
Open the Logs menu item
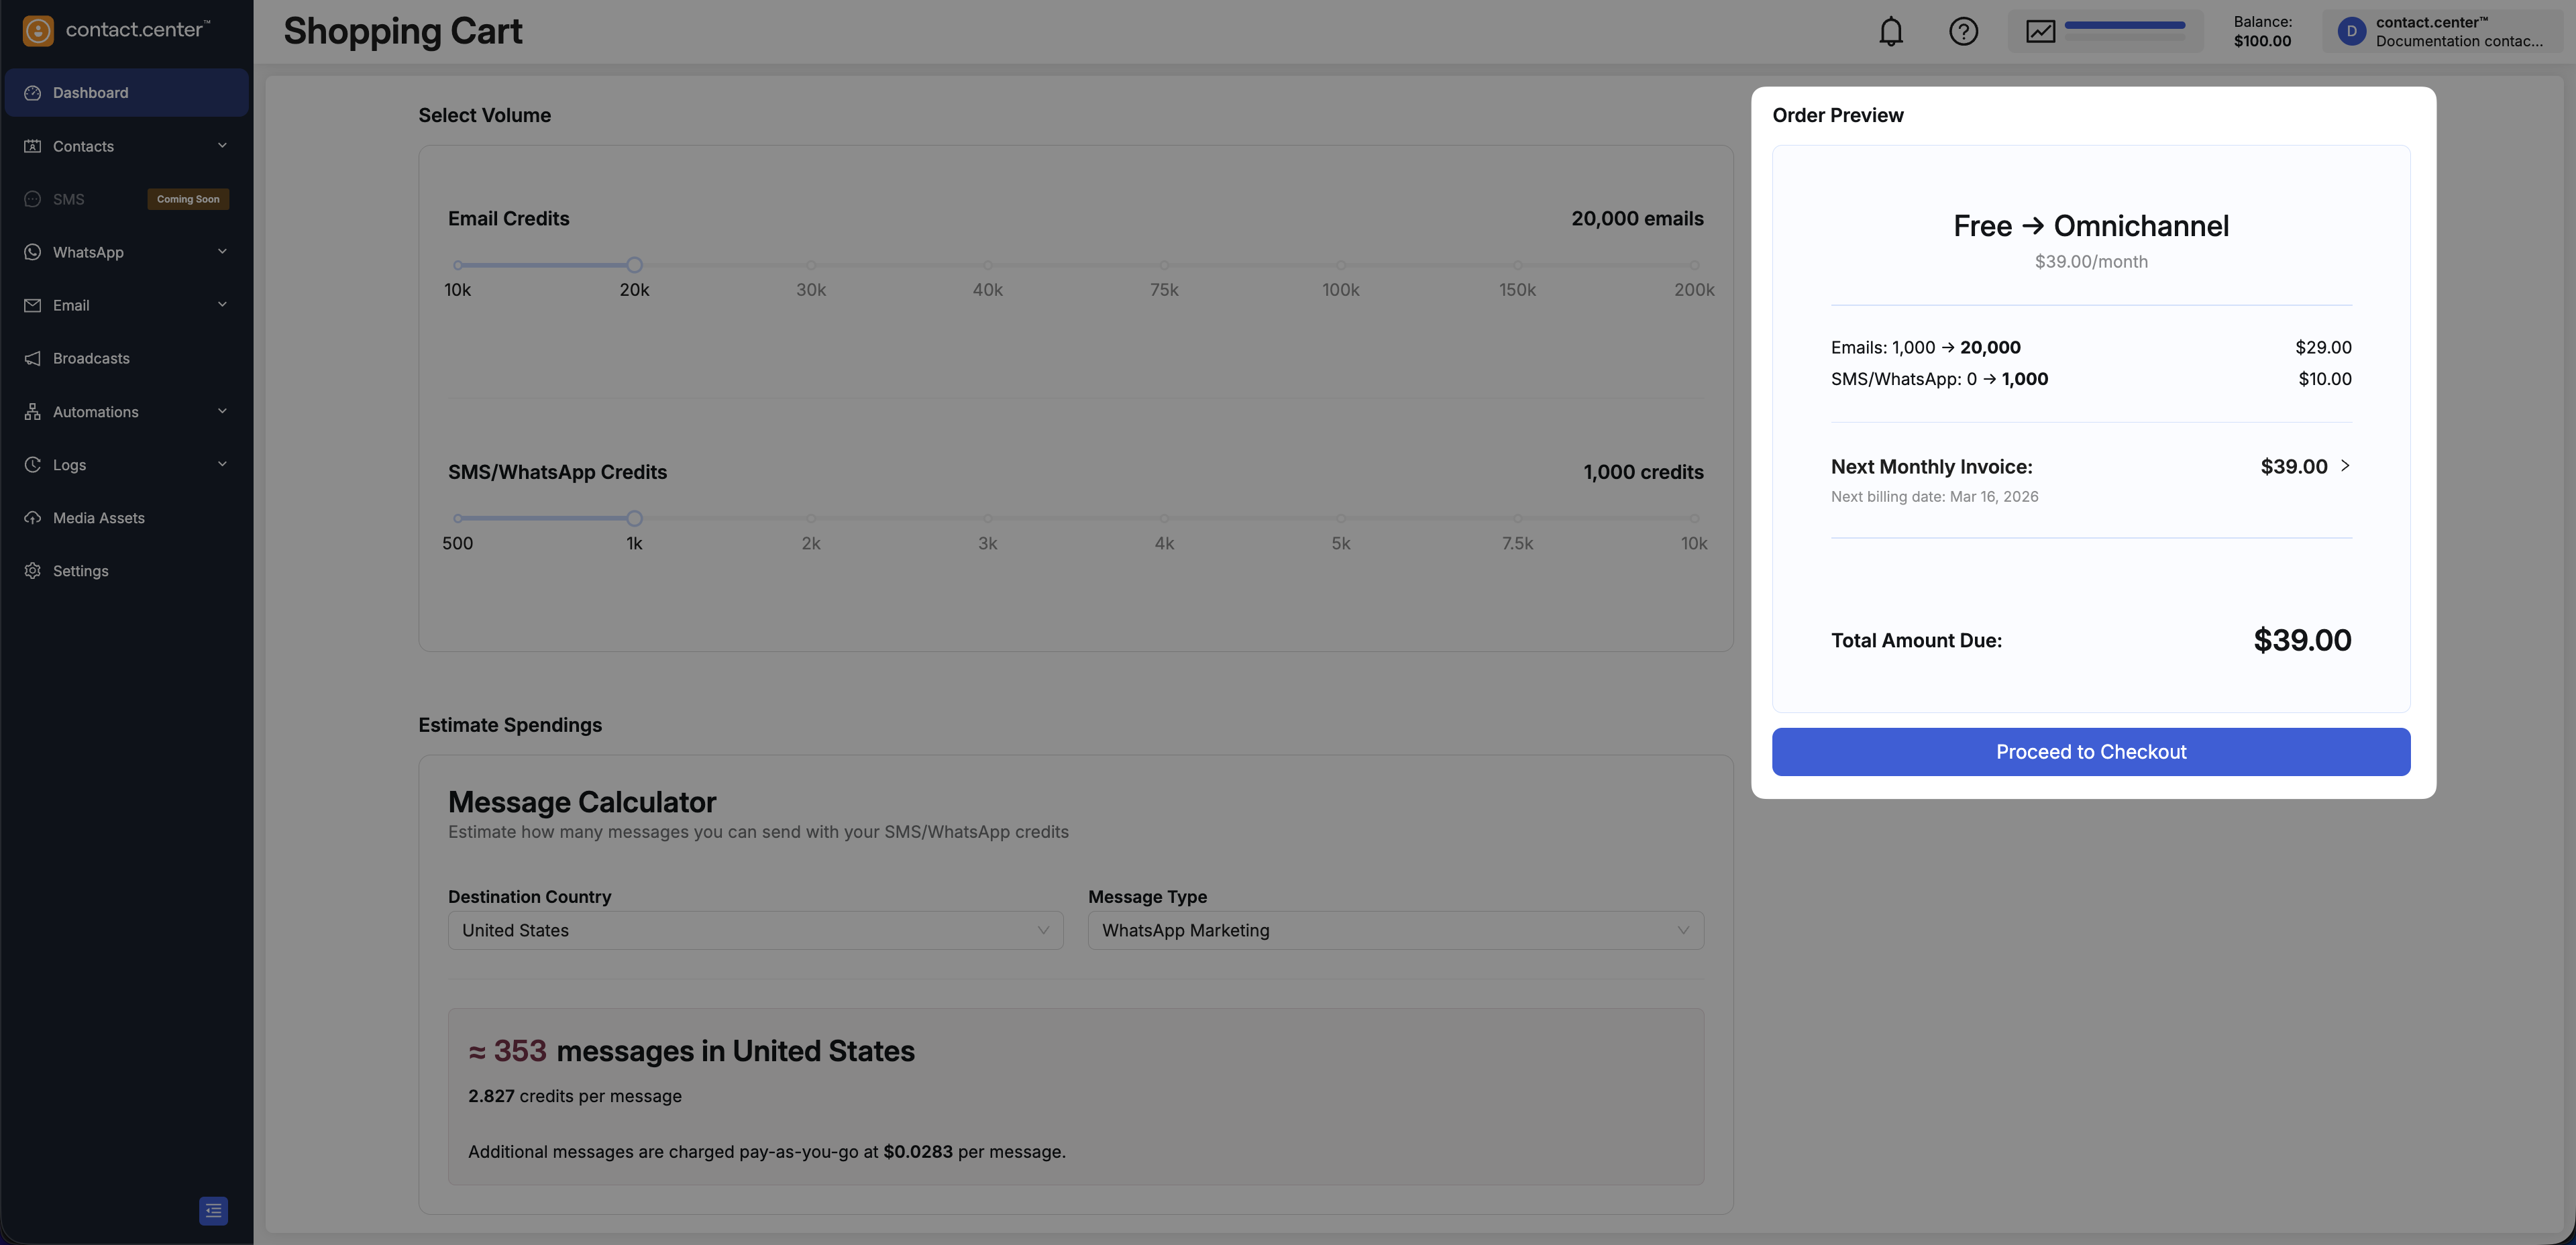click(x=70, y=465)
